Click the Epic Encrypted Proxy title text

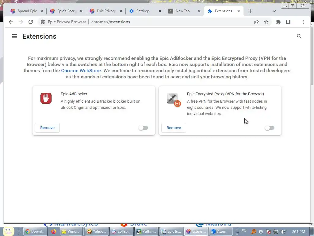[x=225, y=94]
